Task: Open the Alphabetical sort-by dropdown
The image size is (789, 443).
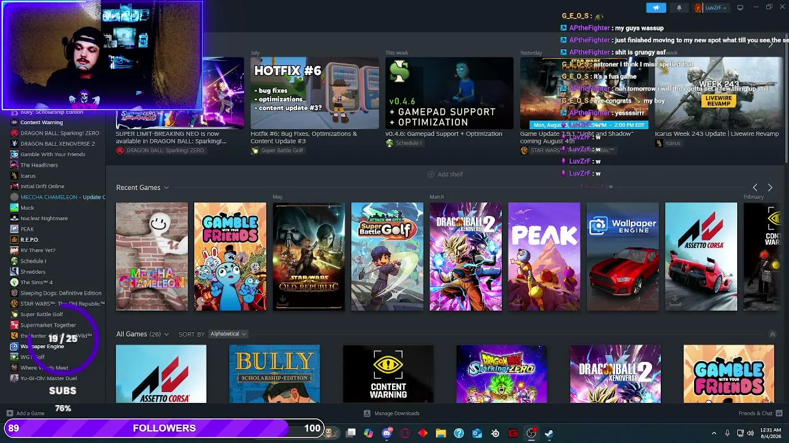Action: (x=228, y=334)
